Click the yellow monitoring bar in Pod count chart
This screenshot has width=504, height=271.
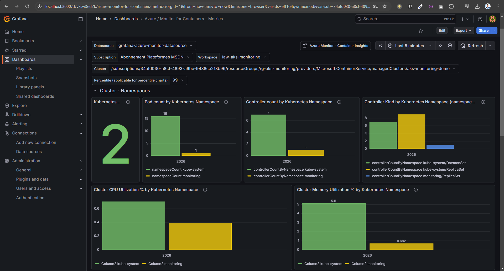[195, 154]
